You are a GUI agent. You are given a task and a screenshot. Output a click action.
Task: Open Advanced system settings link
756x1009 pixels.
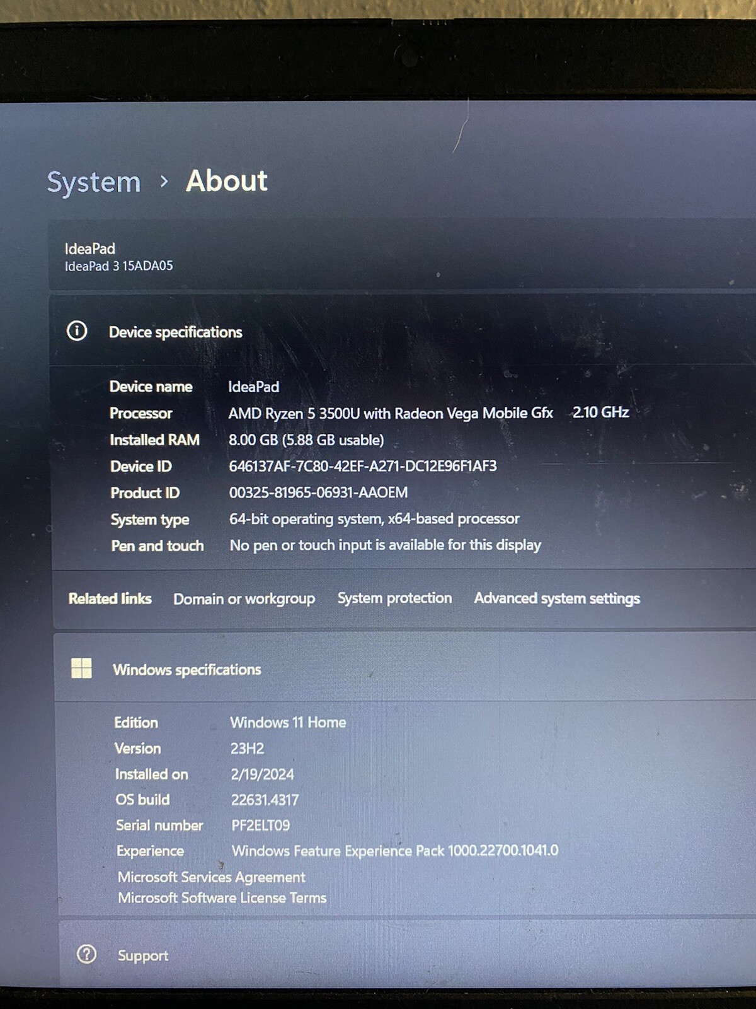557,598
